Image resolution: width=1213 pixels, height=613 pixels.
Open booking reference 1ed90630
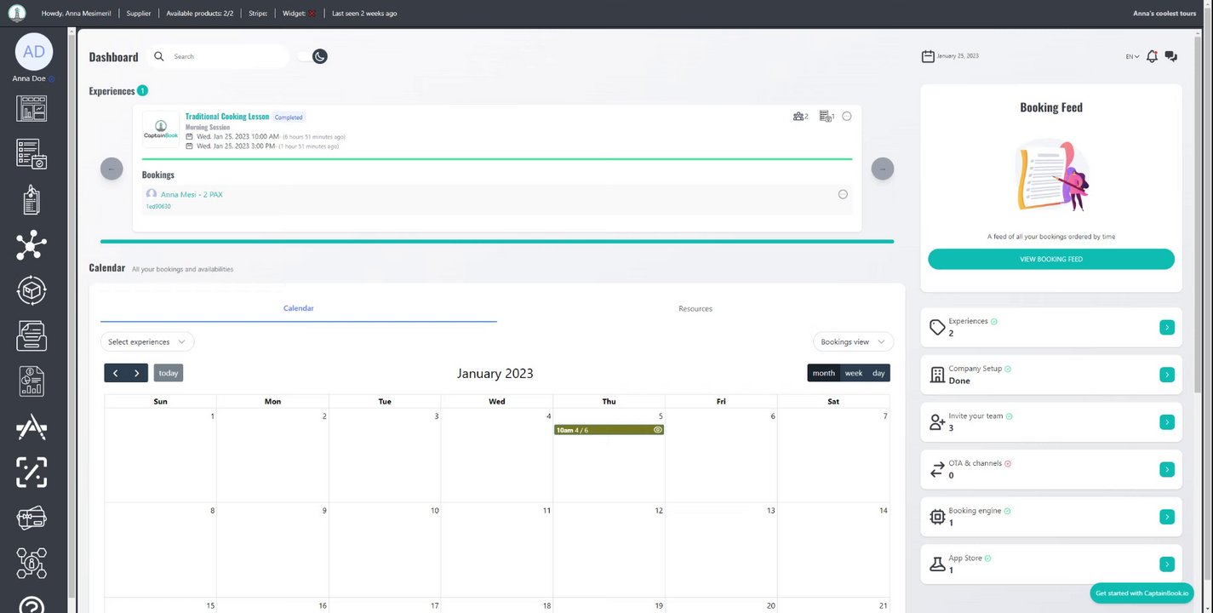(x=158, y=206)
